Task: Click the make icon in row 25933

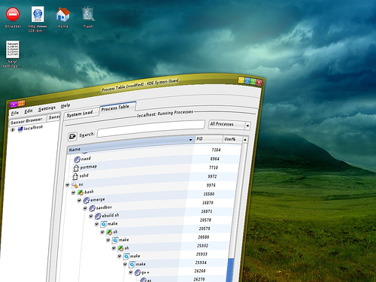Action: (x=126, y=256)
